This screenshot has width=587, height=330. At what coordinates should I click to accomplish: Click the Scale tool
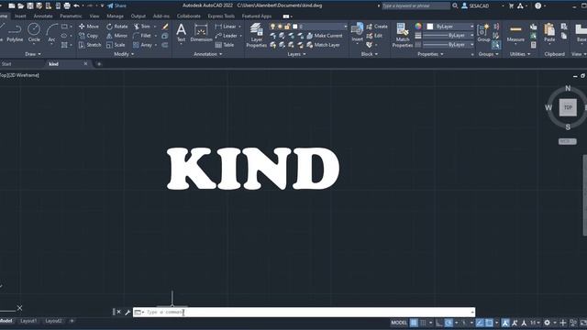(x=116, y=45)
